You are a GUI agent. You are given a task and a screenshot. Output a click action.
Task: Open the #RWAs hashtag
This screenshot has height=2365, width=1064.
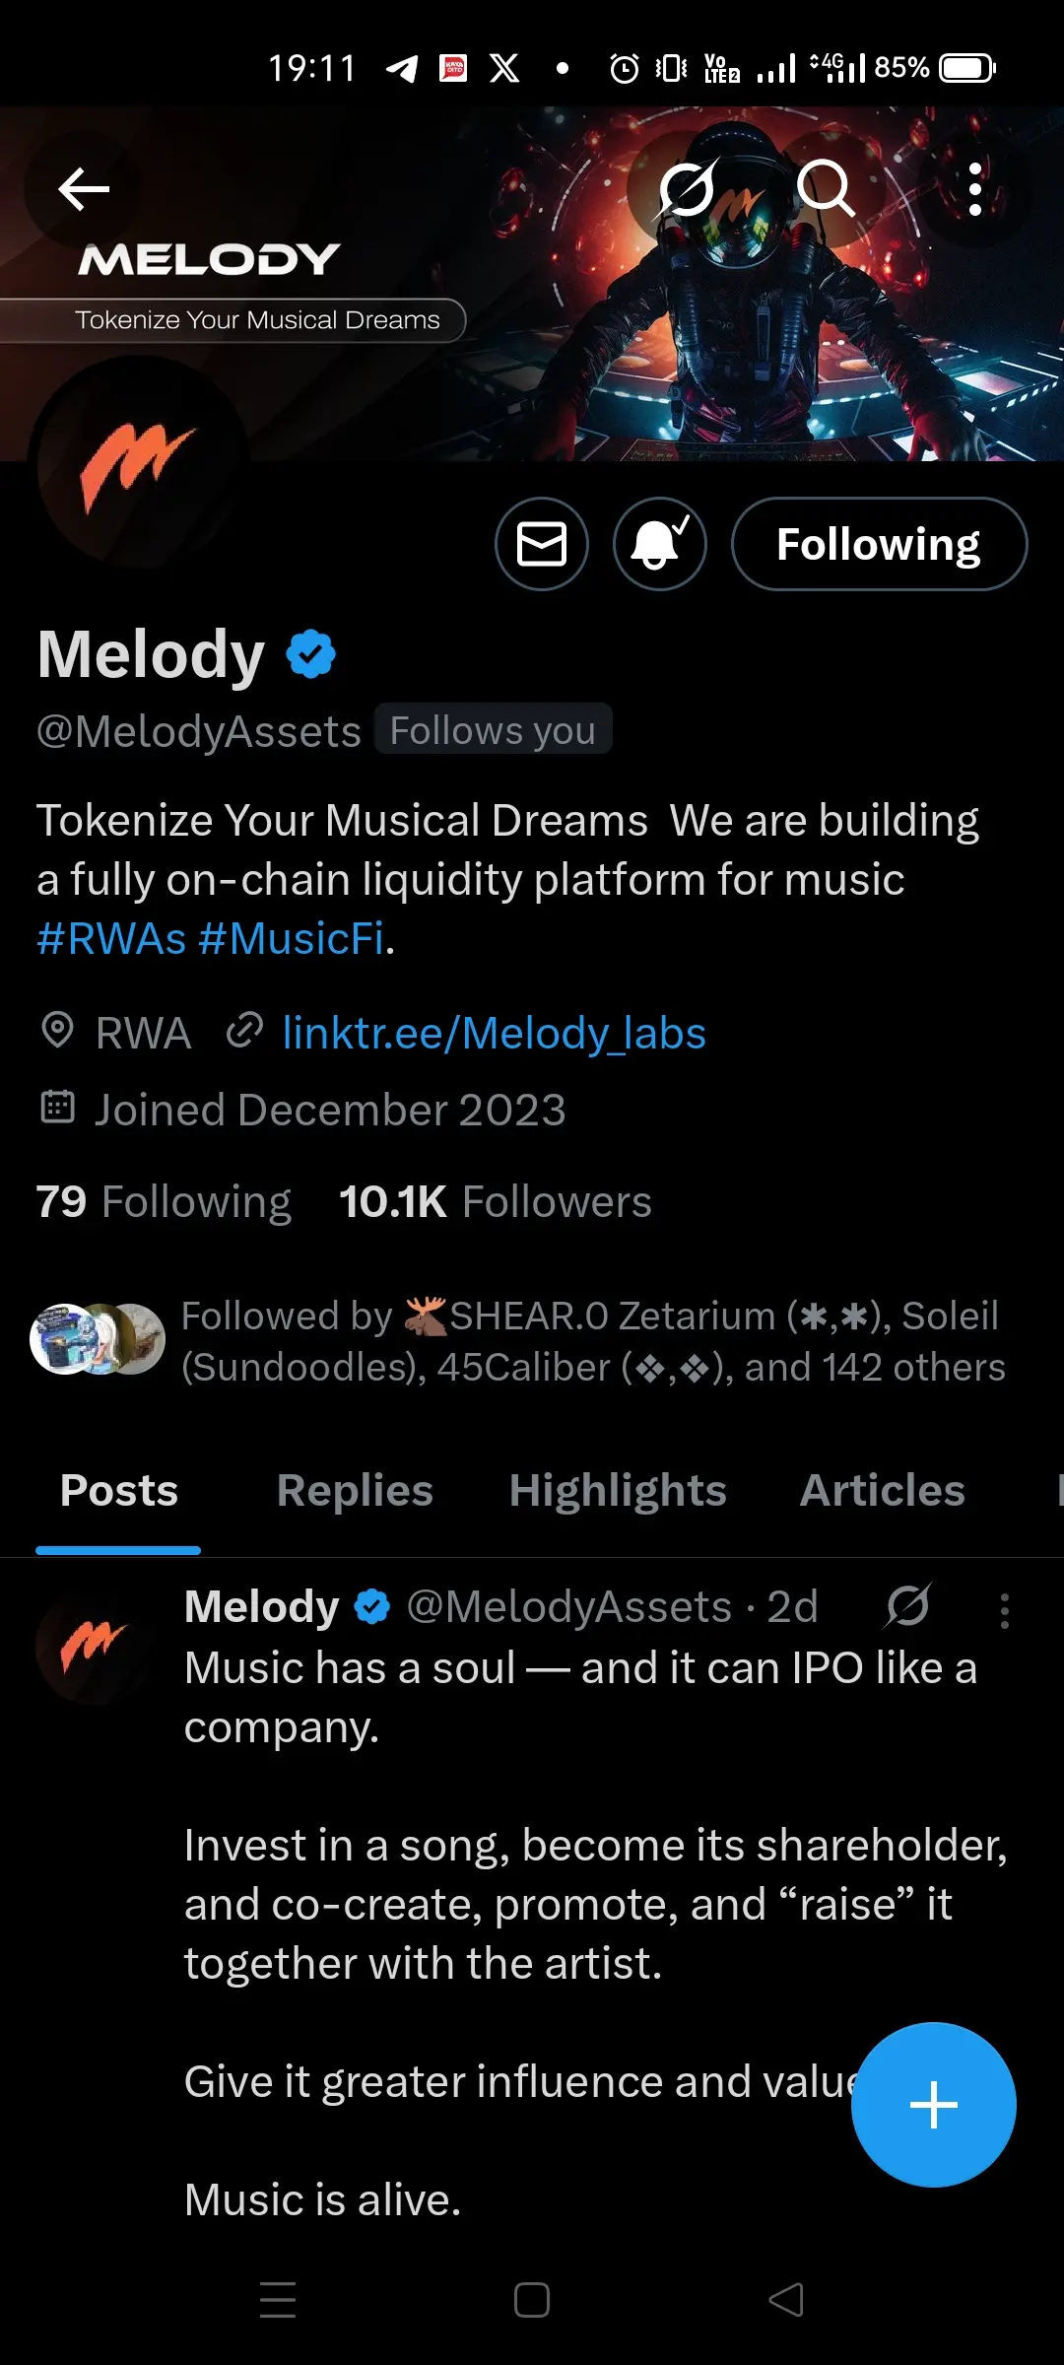coord(111,938)
